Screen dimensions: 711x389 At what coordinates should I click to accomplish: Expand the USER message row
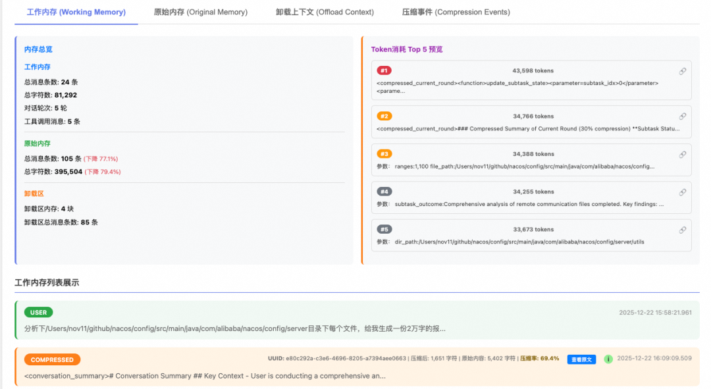(355, 319)
